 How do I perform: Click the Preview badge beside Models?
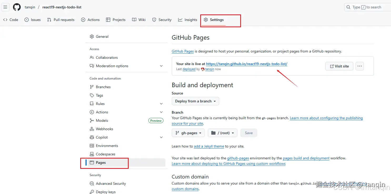pos(156,121)
